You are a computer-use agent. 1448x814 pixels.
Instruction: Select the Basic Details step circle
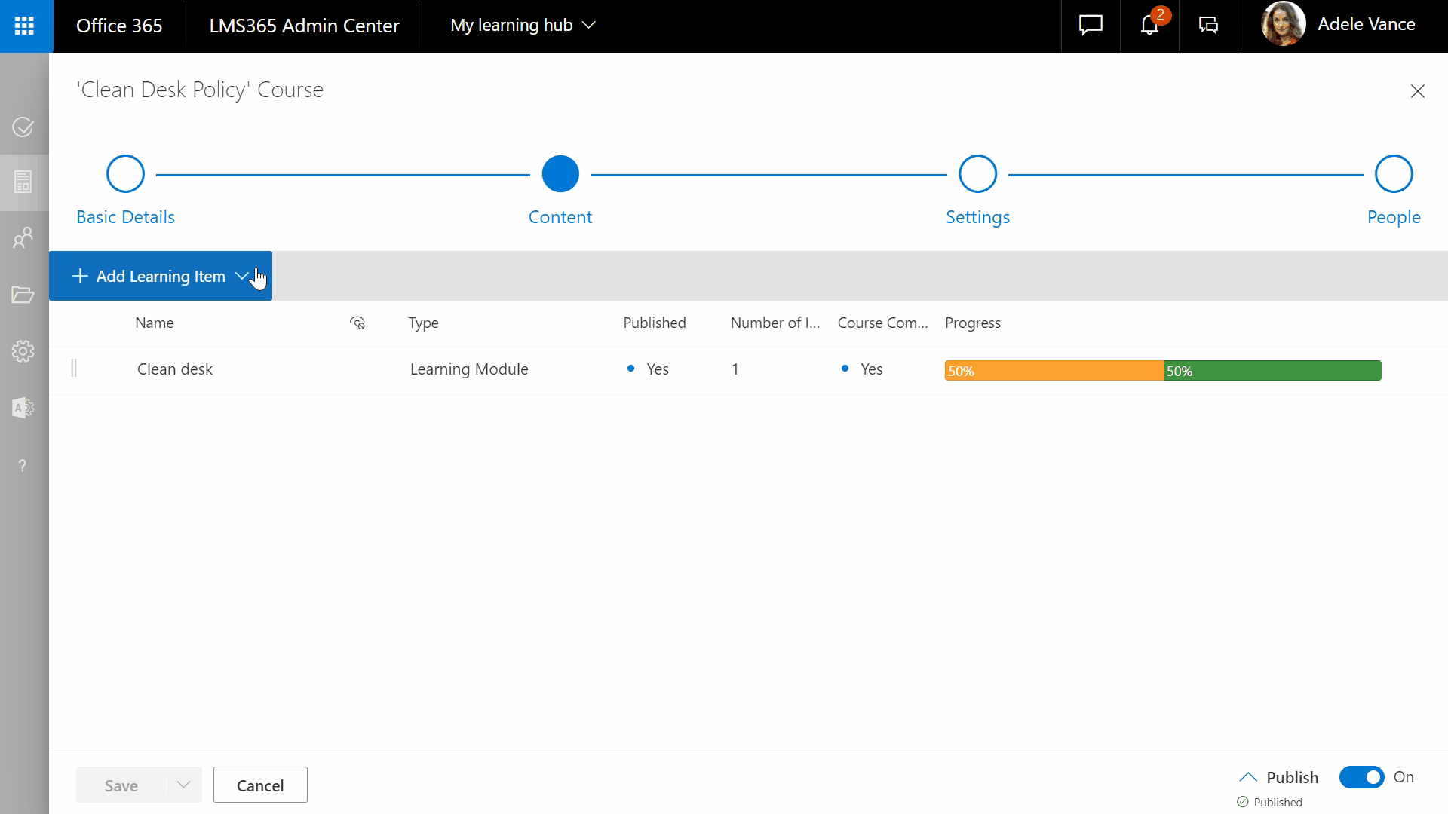pos(125,174)
